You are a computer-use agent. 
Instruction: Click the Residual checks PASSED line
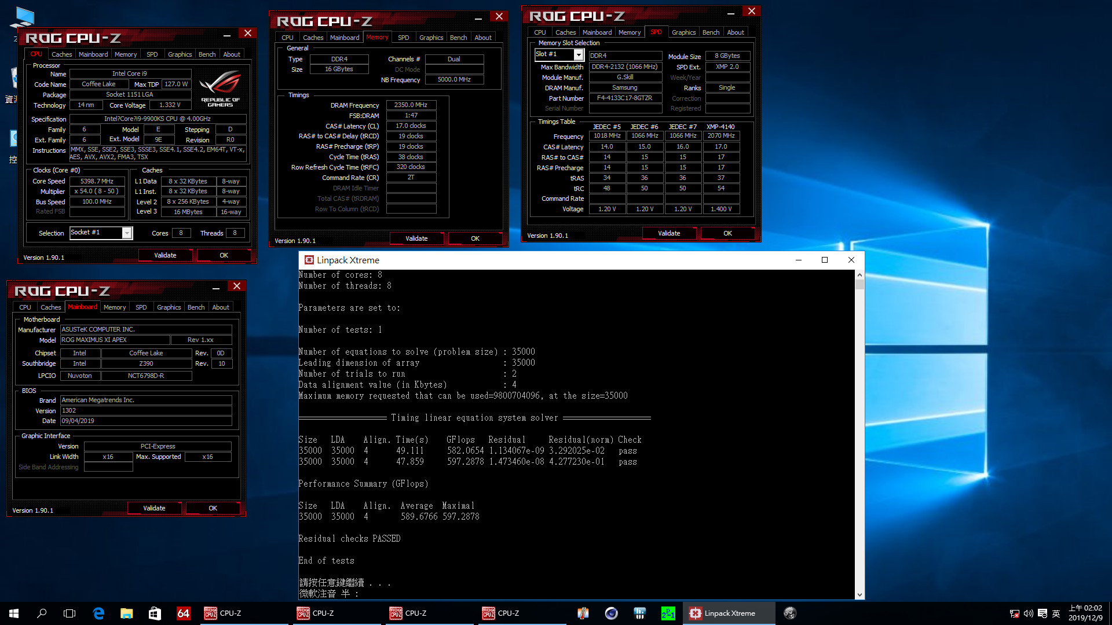pos(349,539)
